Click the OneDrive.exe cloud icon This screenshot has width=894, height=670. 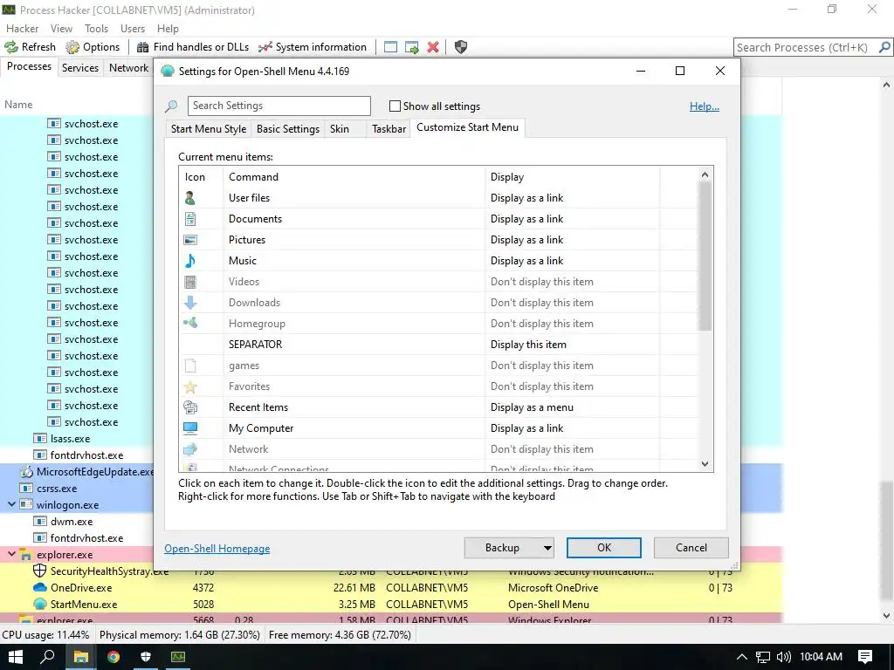(x=40, y=587)
